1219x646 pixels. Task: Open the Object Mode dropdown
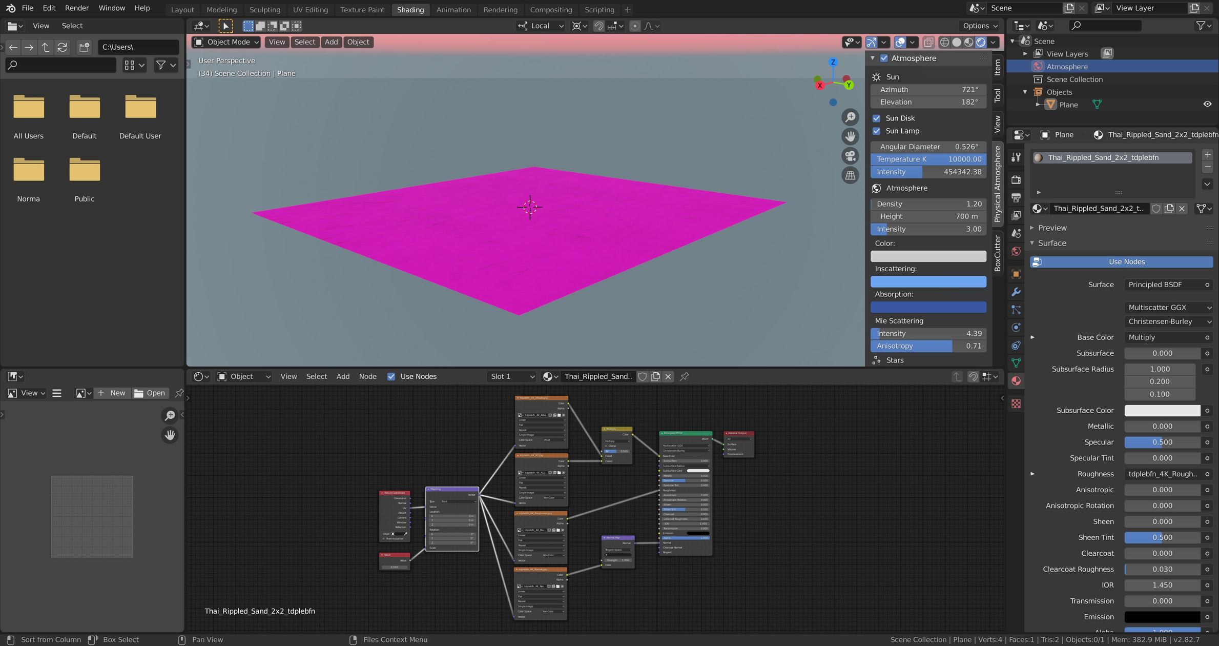226,42
